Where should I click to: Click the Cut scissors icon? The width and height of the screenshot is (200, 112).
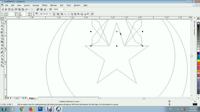pyautogui.click(x=16, y=9)
